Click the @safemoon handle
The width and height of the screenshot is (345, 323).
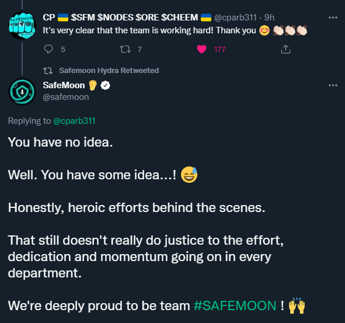click(x=66, y=97)
